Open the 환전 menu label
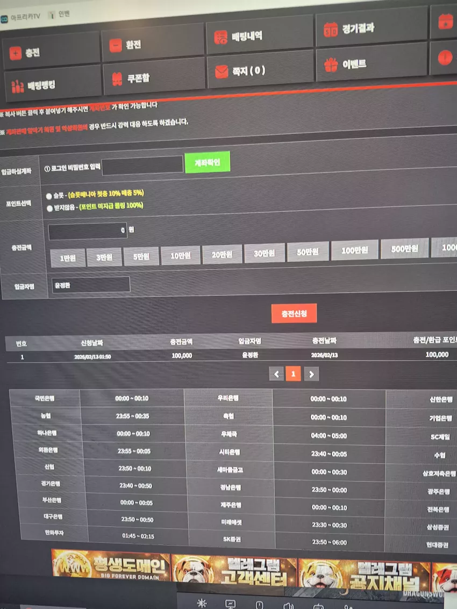This screenshot has height=609, width=457. coord(133,45)
